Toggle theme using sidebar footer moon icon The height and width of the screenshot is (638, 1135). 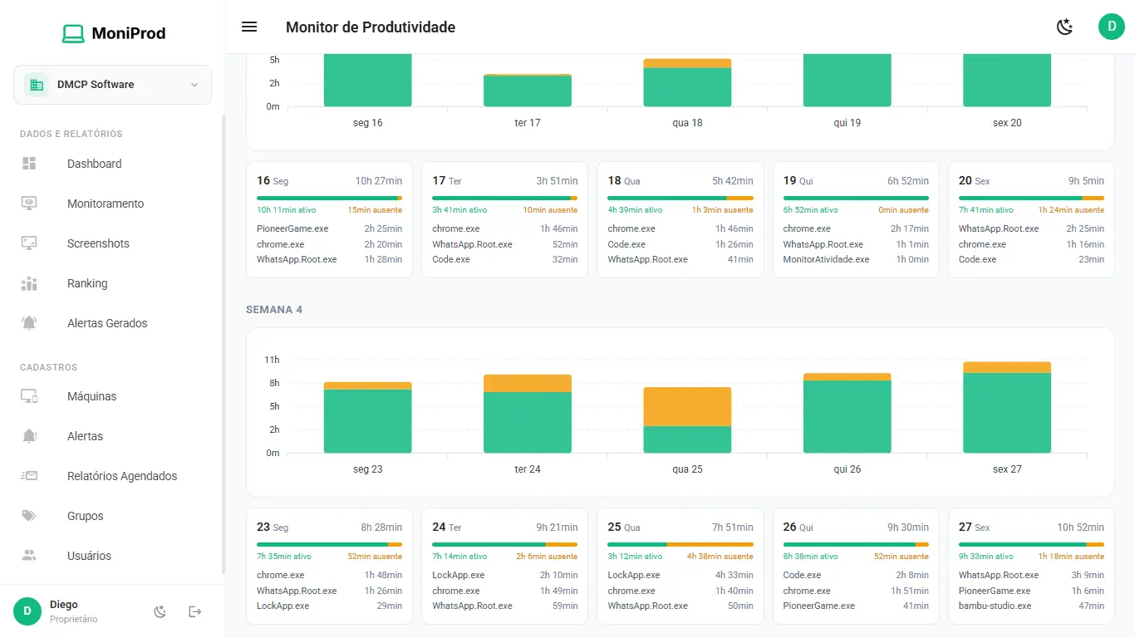point(160,611)
